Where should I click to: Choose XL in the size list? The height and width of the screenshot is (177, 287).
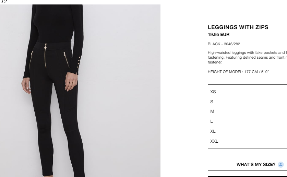pyautogui.click(x=247, y=131)
